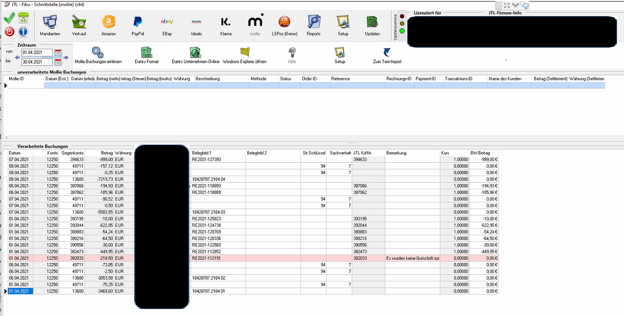624x316 pixels.
Task: Open the Klarna interface
Action: (225, 25)
